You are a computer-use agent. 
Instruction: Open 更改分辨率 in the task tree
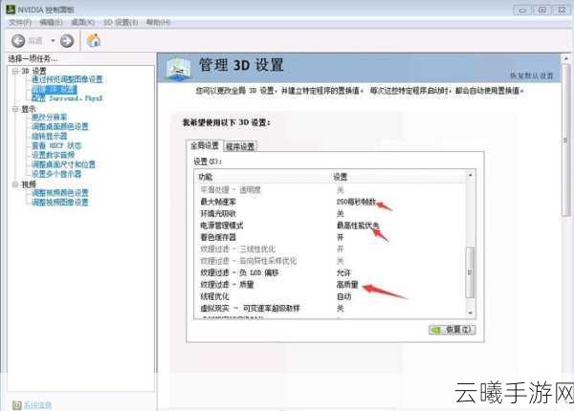tap(49, 117)
